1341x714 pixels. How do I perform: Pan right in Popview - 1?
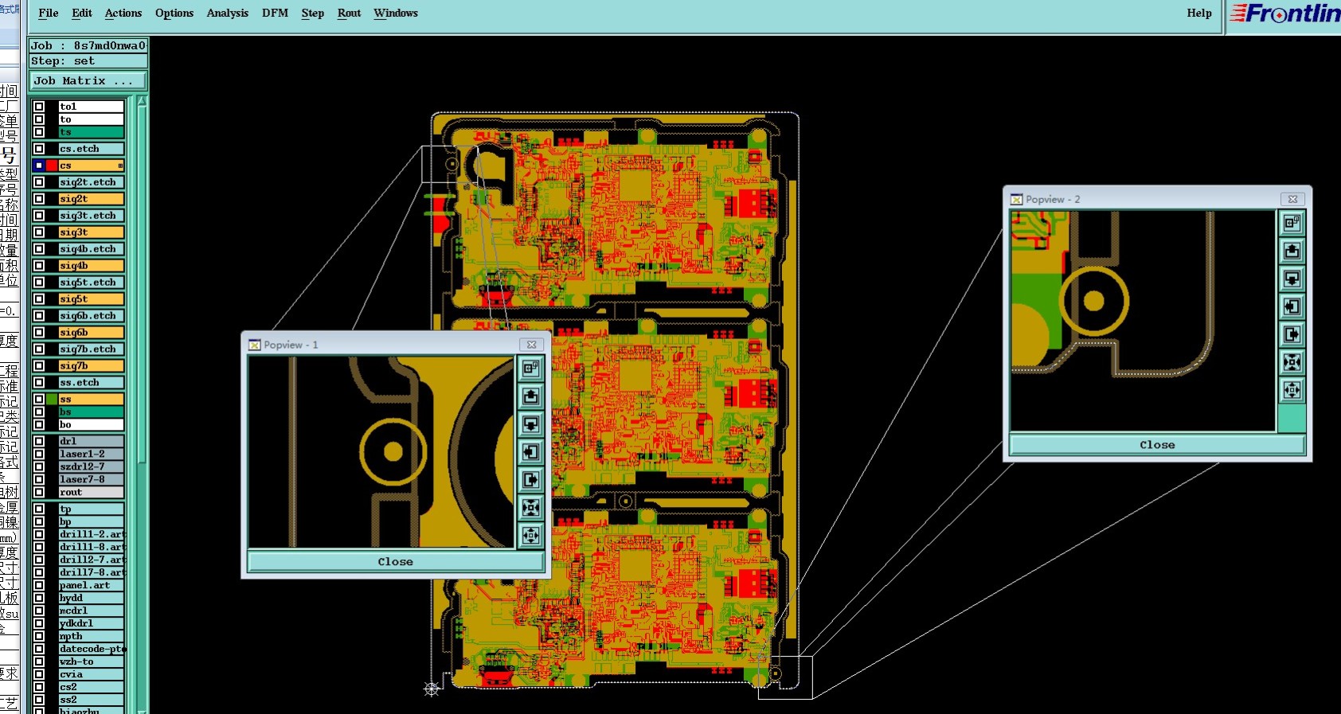(531, 480)
